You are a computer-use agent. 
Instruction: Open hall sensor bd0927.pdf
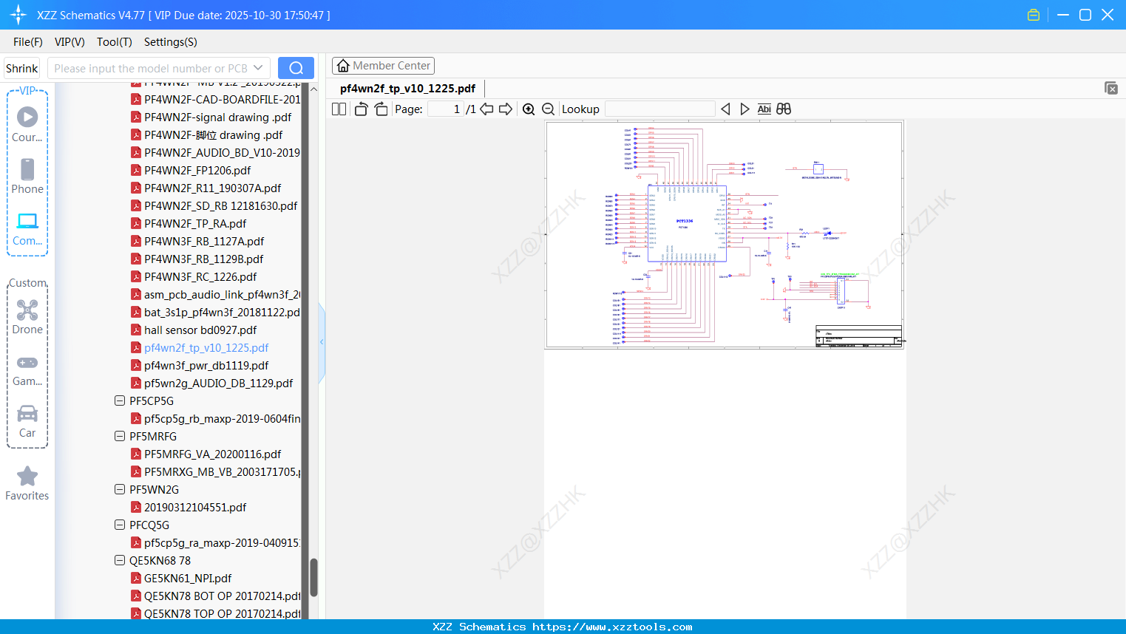(x=200, y=330)
